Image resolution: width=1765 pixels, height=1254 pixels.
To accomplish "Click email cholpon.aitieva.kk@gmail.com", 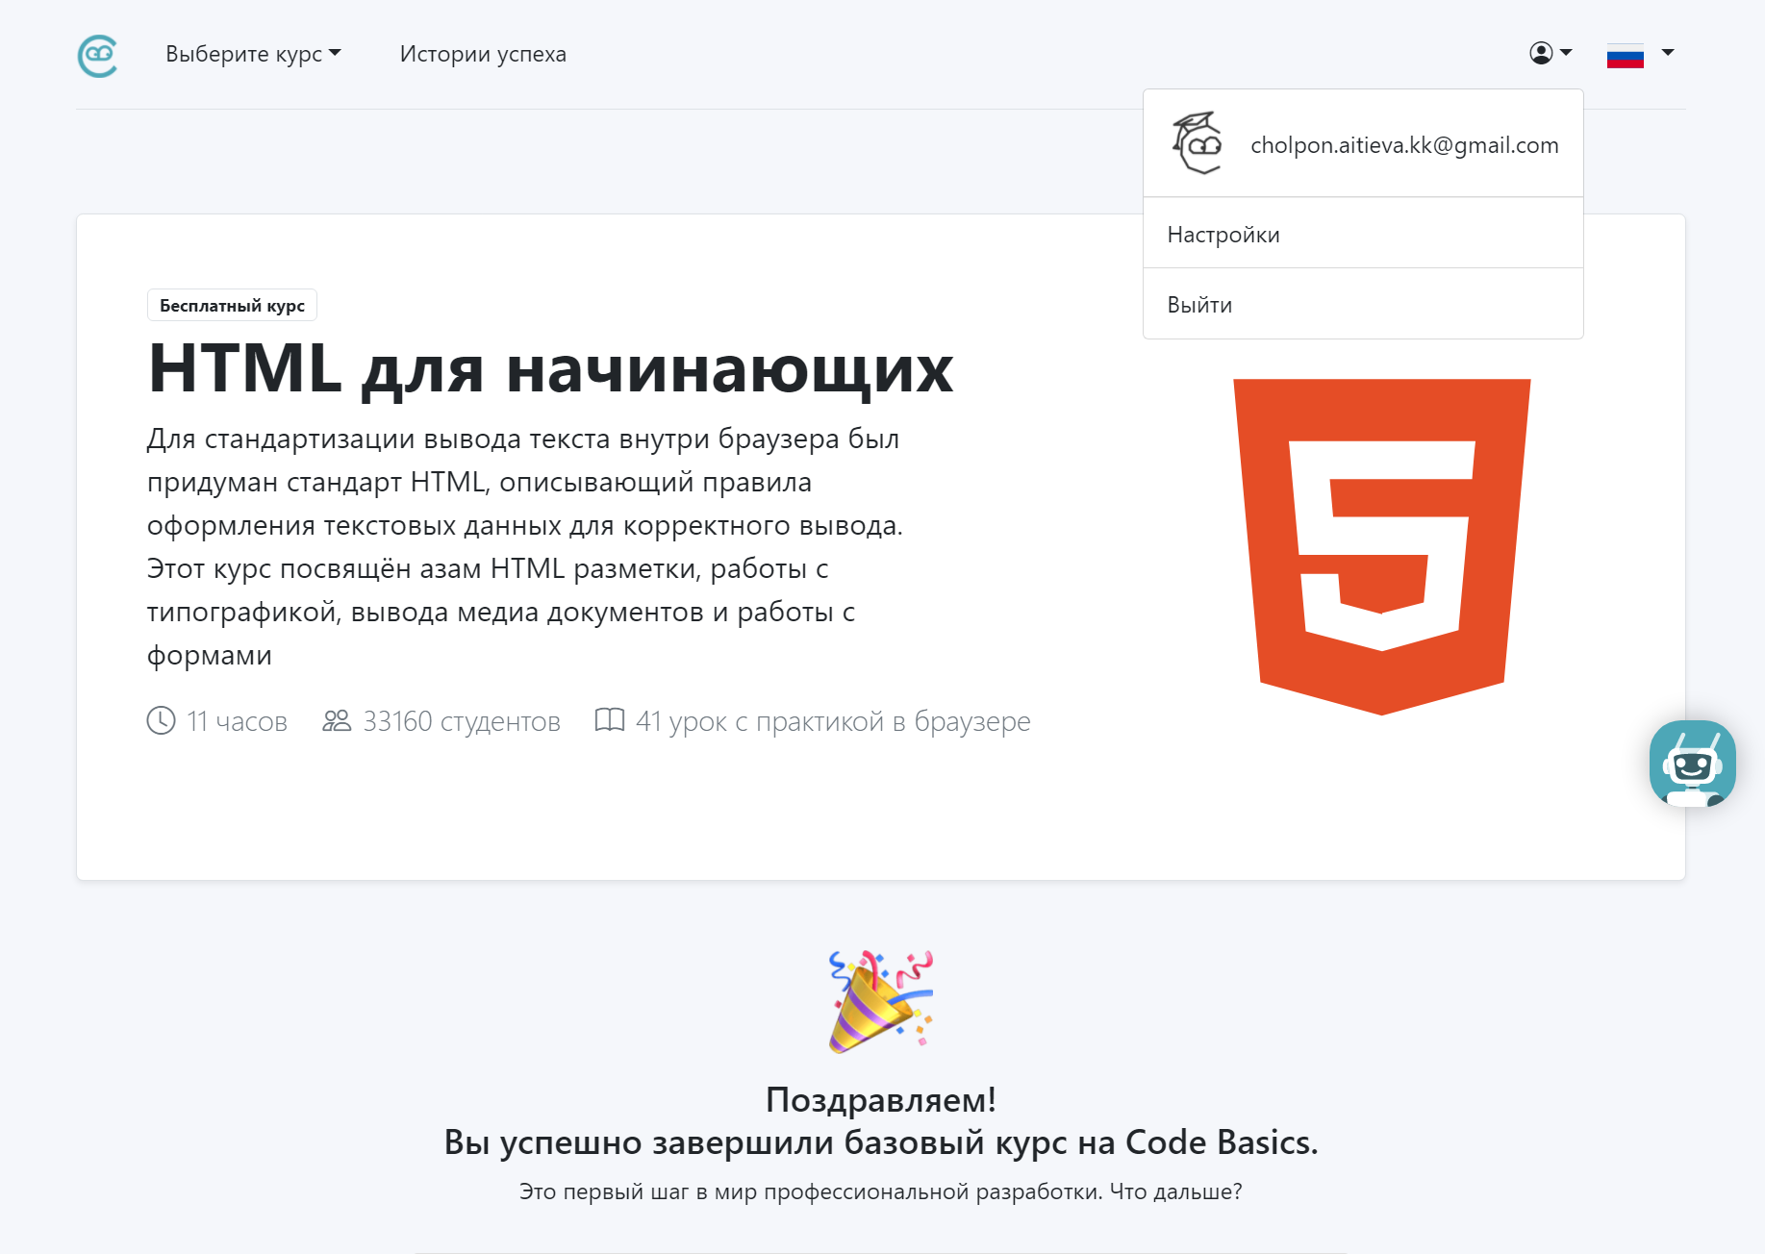I will click(x=1404, y=145).
